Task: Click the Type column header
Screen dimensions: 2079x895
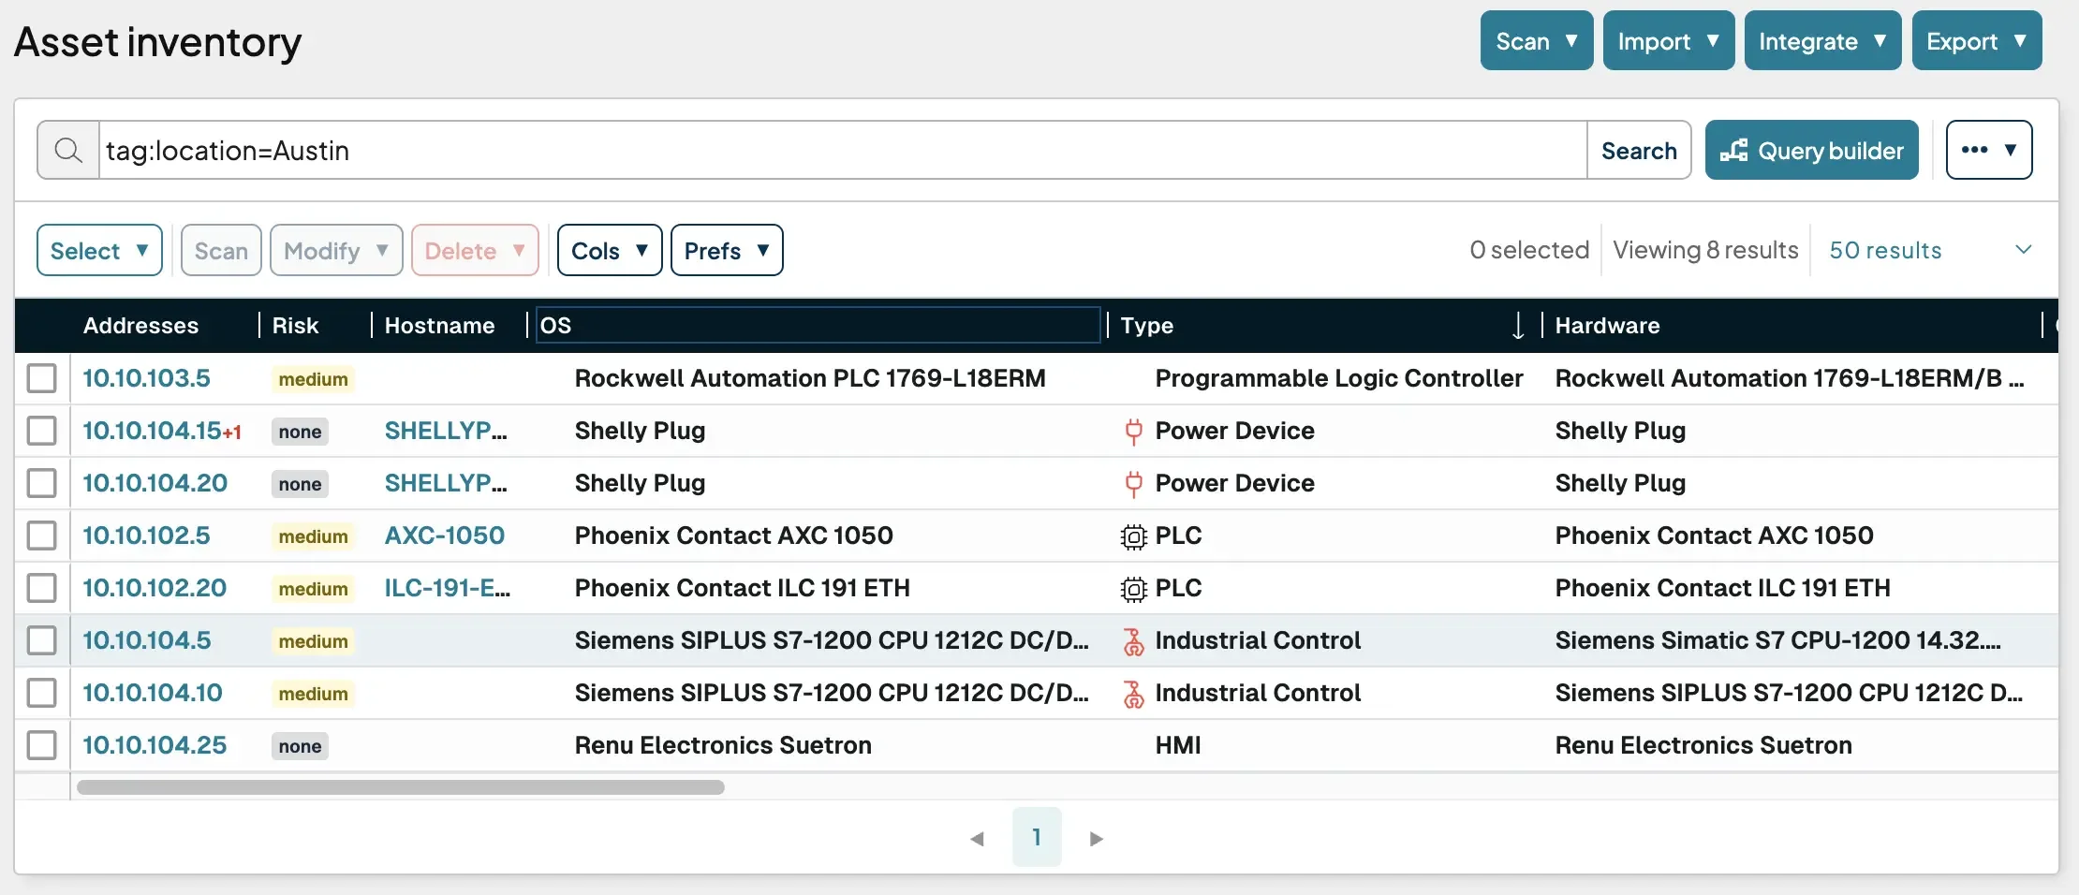Action: point(1146,326)
